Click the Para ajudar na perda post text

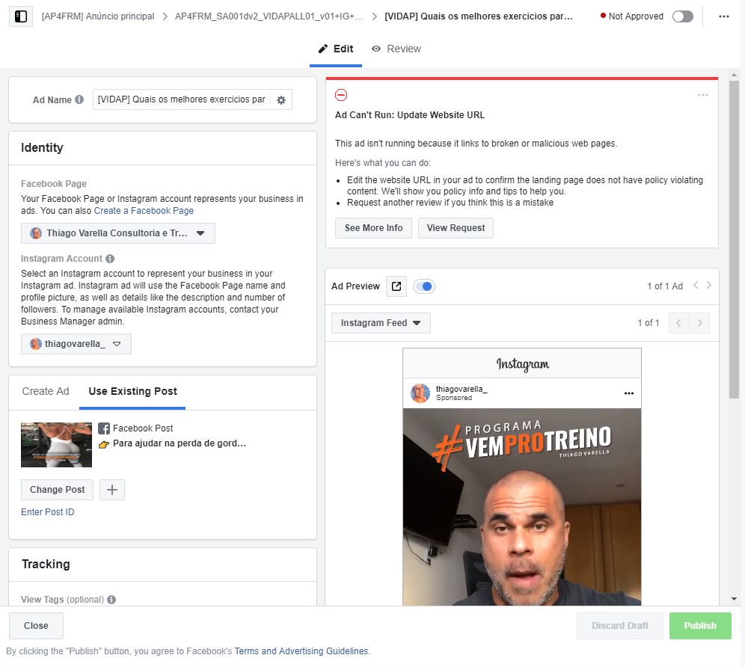click(x=180, y=443)
